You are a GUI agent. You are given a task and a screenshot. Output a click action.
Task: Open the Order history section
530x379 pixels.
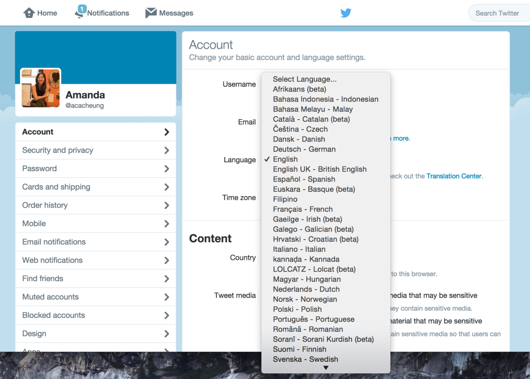pyautogui.click(x=96, y=205)
